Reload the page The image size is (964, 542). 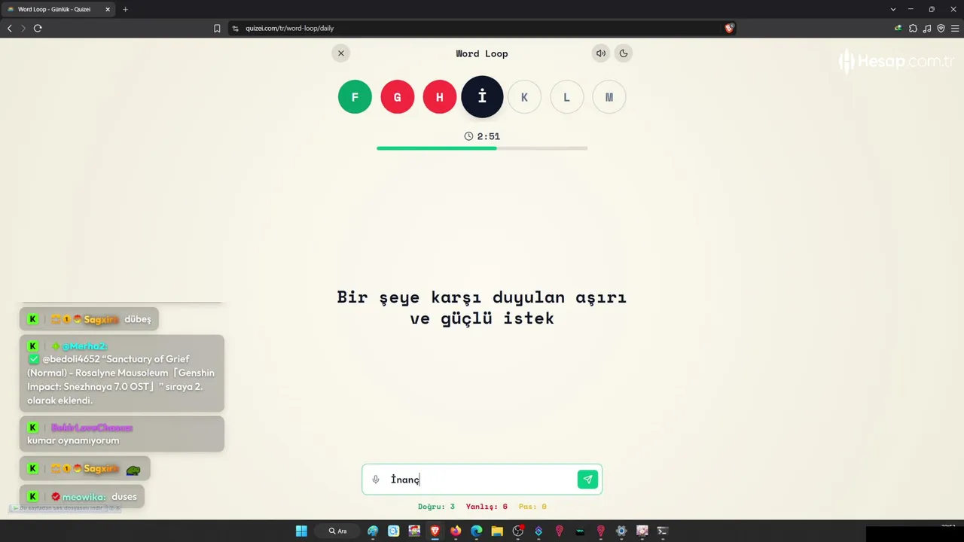[38, 28]
